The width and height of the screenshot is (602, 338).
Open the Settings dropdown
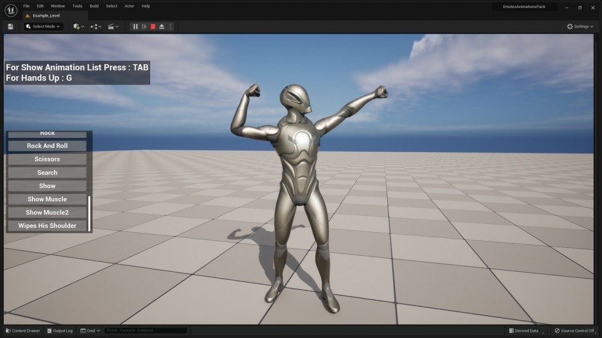point(580,26)
